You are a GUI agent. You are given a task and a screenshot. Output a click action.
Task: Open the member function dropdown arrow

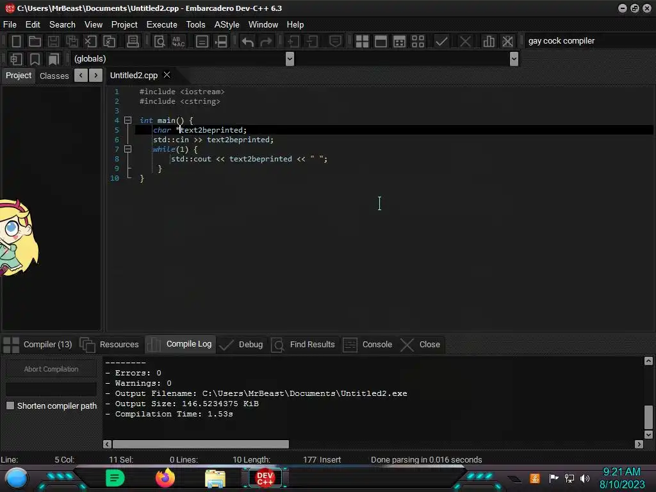[514, 59]
